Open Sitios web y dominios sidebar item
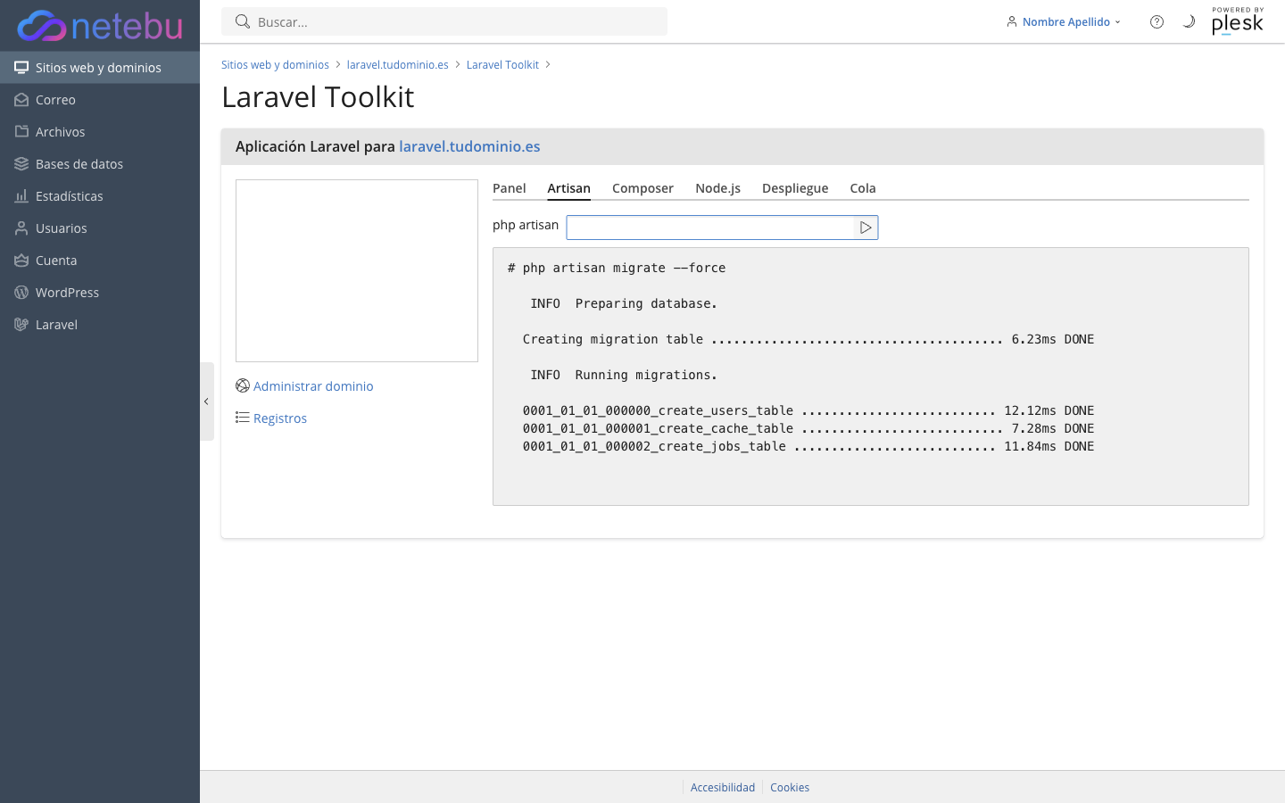This screenshot has height=803, width=1285. pyautogui.click(x=100, y=68)
